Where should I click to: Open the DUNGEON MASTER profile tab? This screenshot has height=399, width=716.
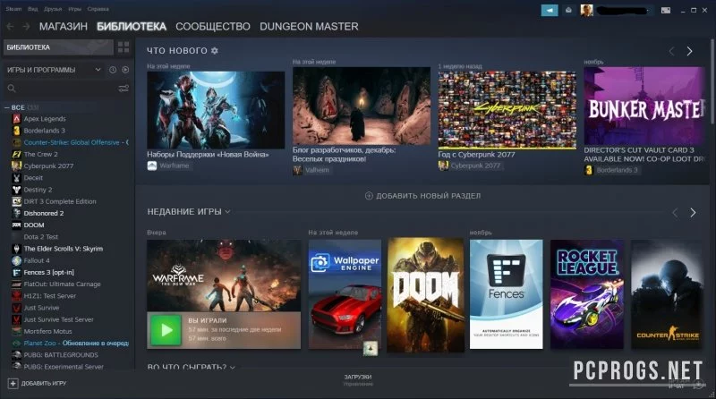click(x=309, y=27)
